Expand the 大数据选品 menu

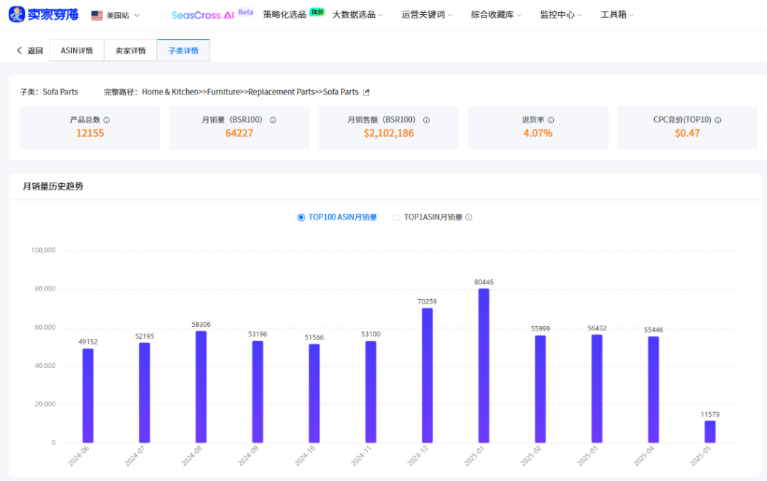click(x=357, y=15)
